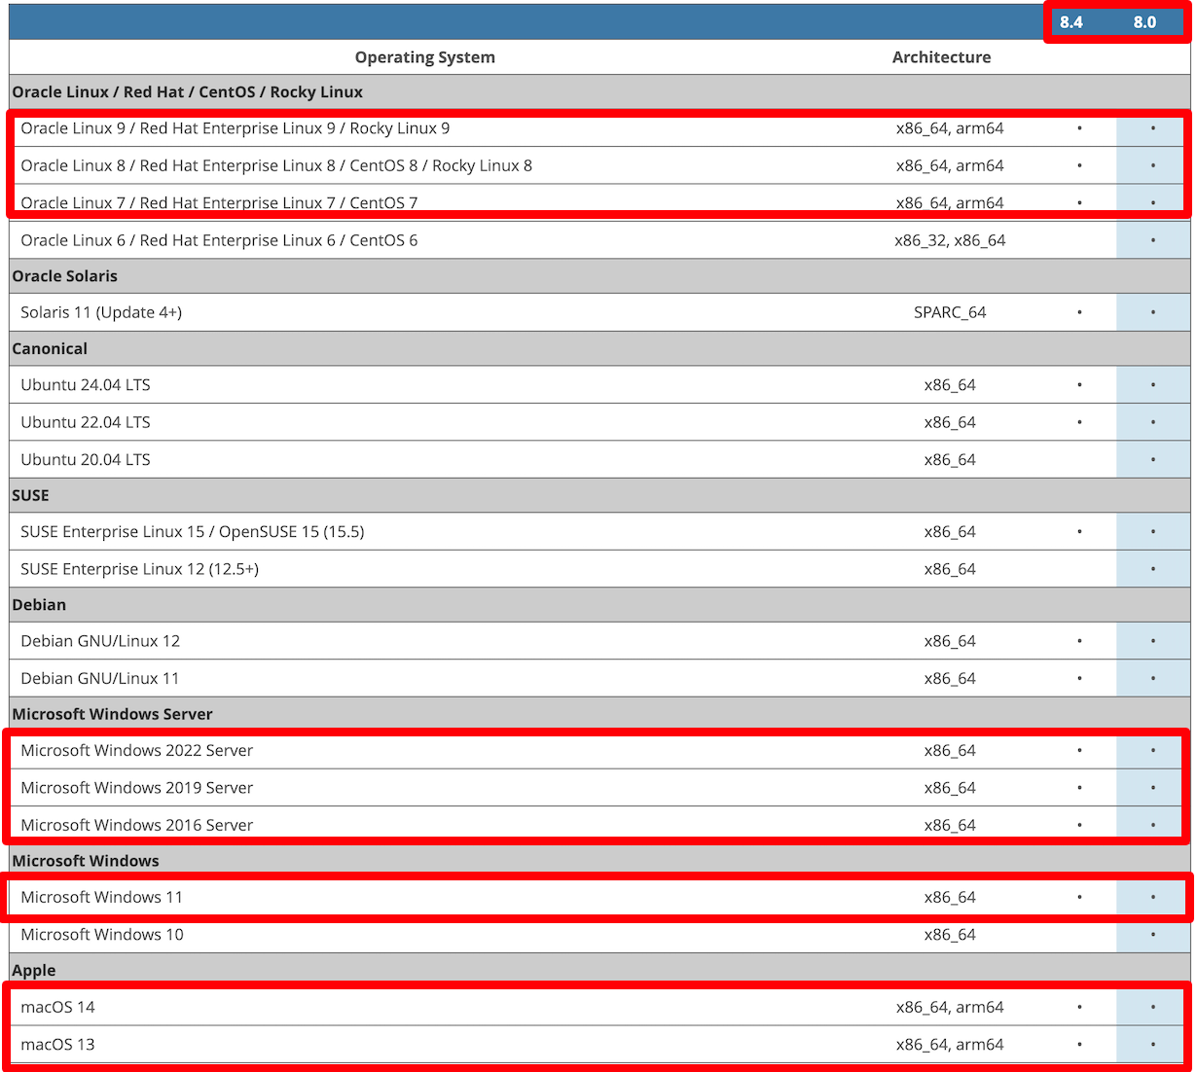This screenshot has height=1072, width=1197.
Task: Click the SPARC_64 architecture cell
Action: [x=950, y=312]
